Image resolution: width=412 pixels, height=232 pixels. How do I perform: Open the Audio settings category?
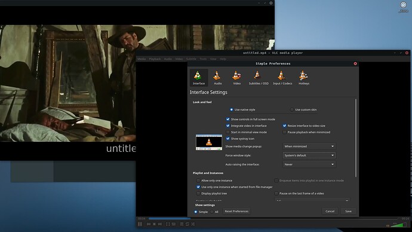(217, 78)
